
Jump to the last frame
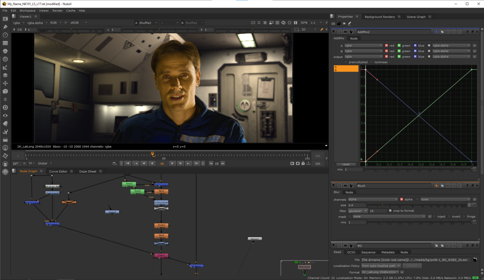pos(196,164)
